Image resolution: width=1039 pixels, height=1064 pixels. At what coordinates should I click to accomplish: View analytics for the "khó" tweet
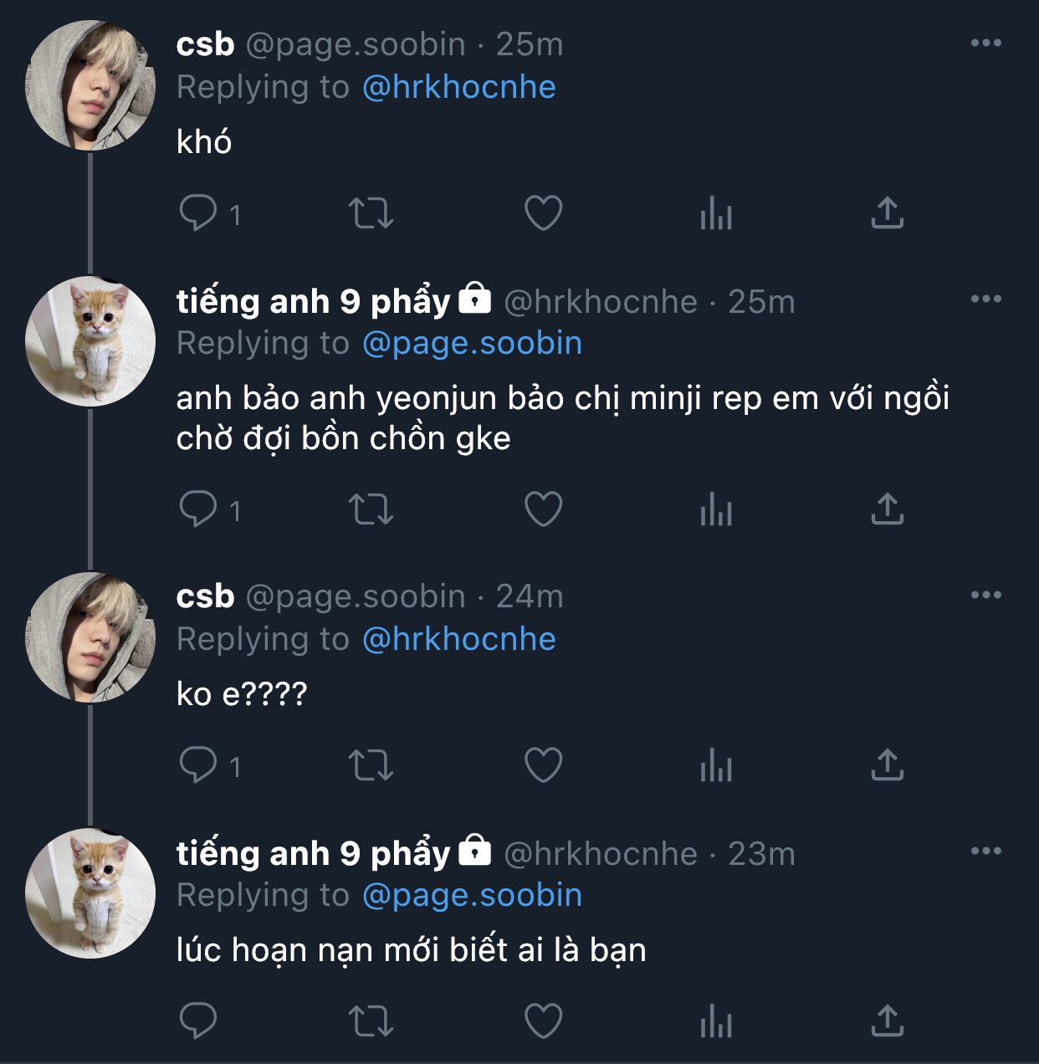[x=715, y=213]
